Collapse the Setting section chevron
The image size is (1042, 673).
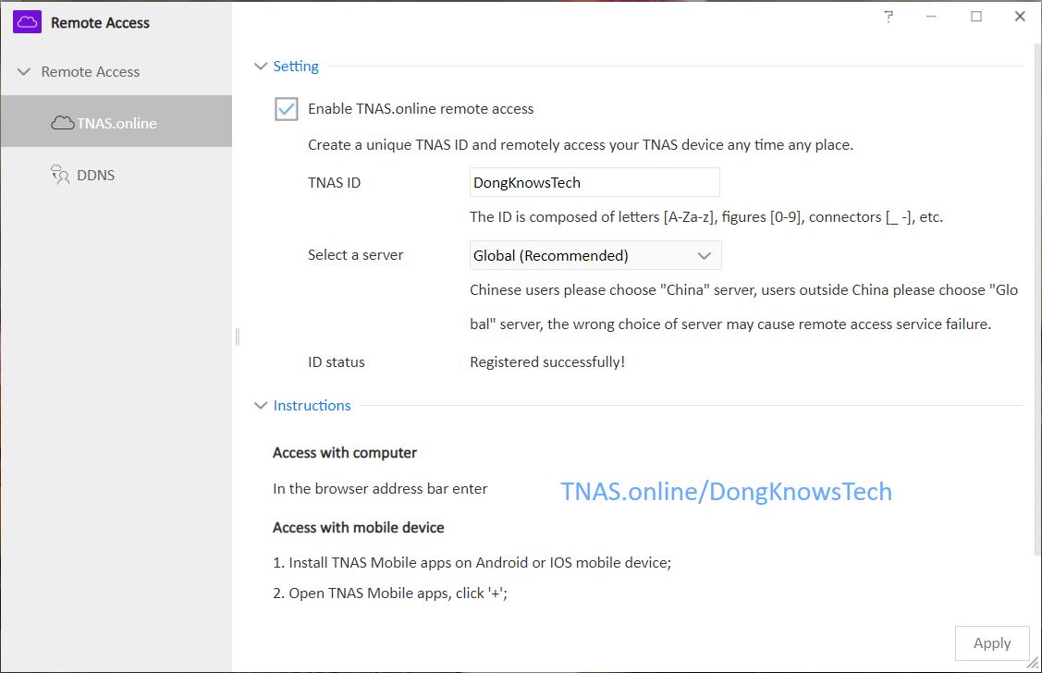[260, 67]
